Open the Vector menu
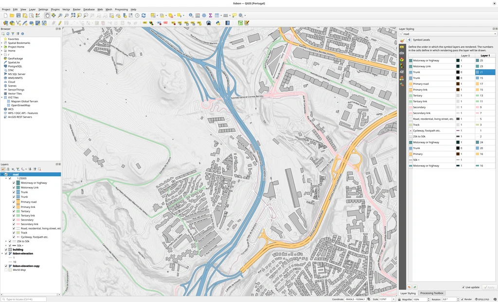498x302 pixels. click(x=66, y=9)
